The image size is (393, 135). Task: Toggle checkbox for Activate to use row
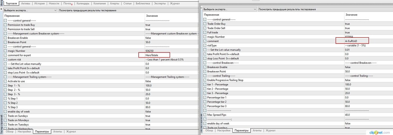tap(5, 81)
